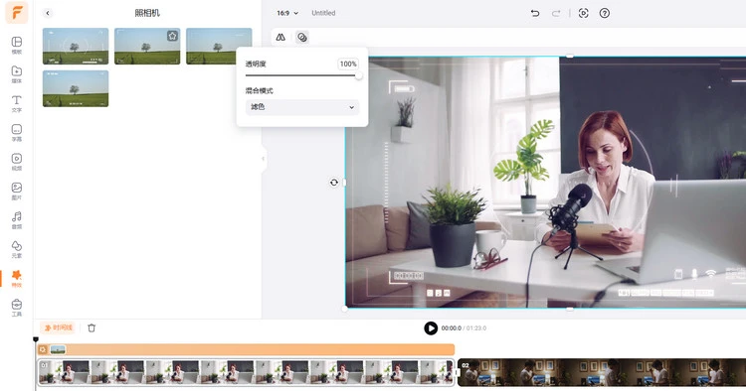The height and width of the screenshot is (391, 746).
Task: Open the Video (视频) stock sidebar panel
Action: point(17,162)
